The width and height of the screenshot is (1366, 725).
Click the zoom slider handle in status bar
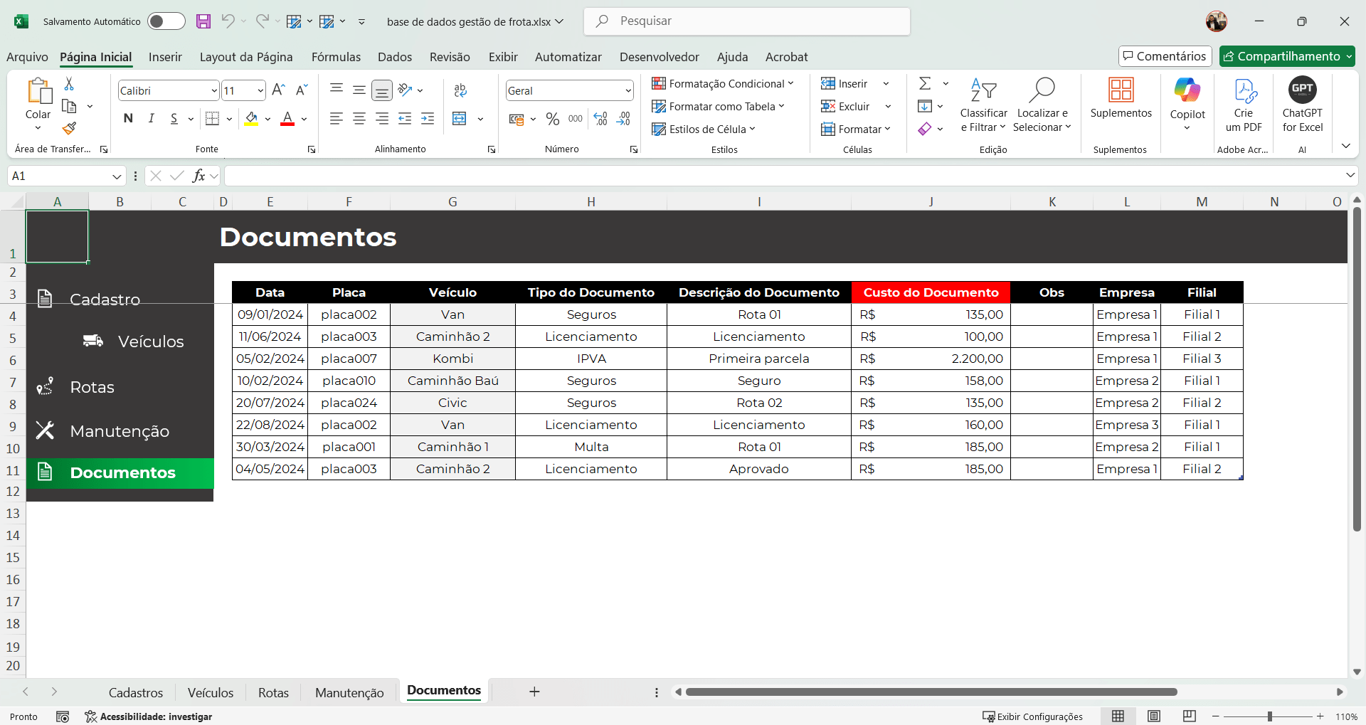(1269, 716)
